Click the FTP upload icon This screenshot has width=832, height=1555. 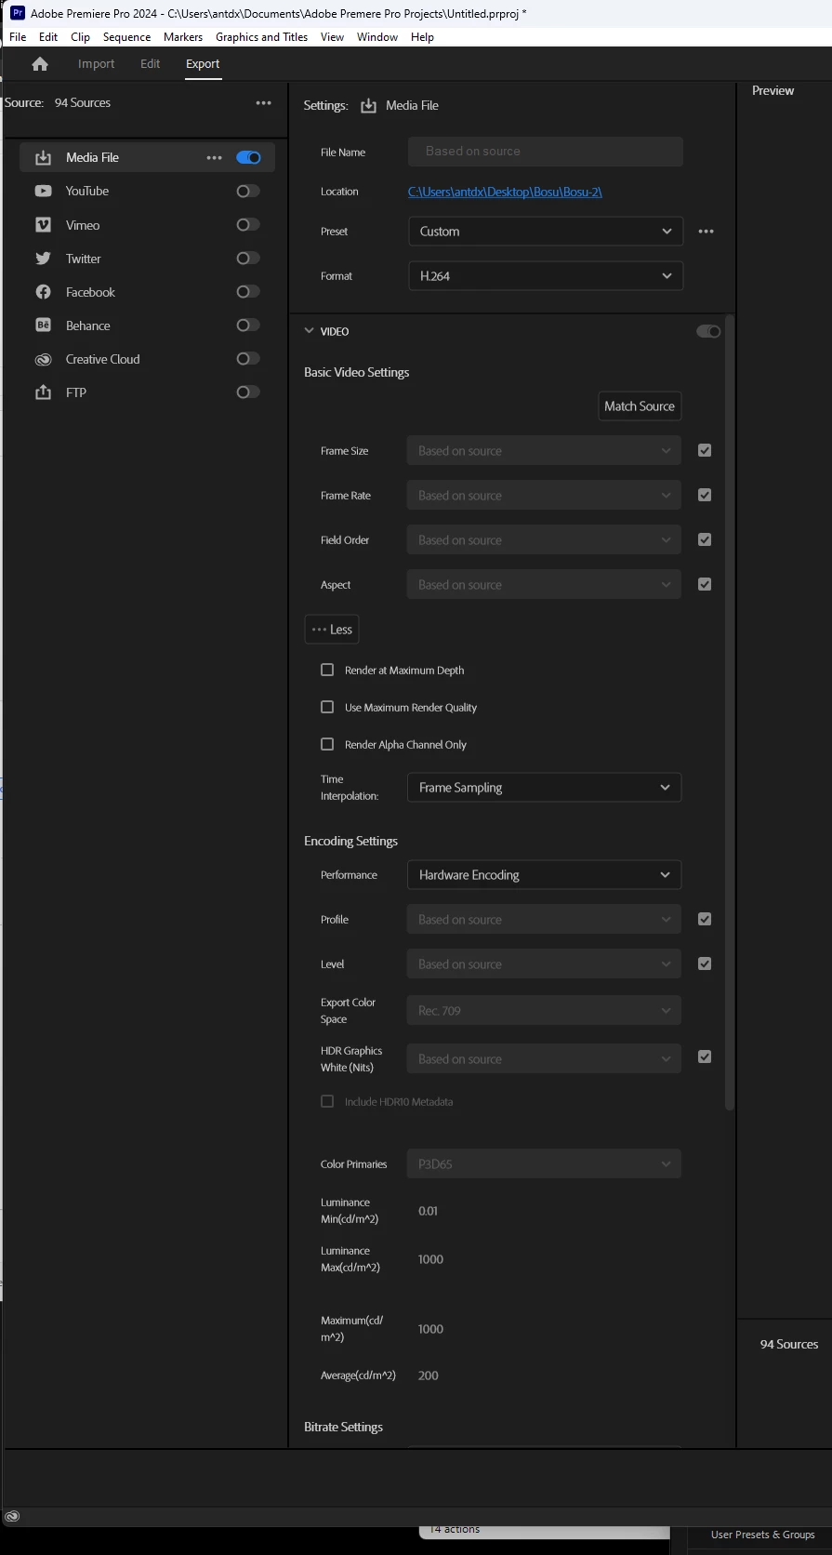(x=43, y=392)
